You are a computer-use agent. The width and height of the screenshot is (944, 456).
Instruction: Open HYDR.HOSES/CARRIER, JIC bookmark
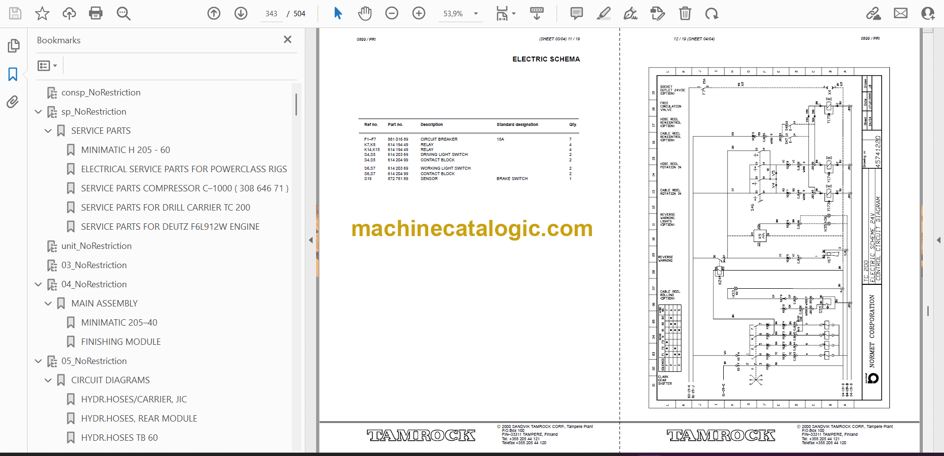[x=134, y=399]
